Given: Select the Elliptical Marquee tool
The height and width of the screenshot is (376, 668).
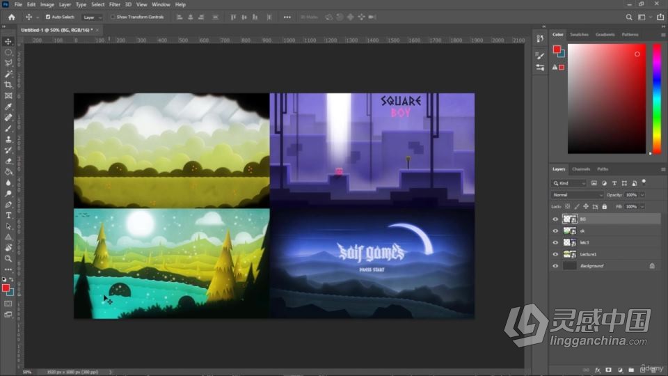Looking at the screenshot, I should point(8,52).
